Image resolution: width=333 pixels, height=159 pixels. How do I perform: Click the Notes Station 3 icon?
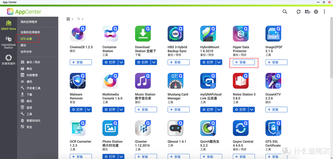[240, 81]
